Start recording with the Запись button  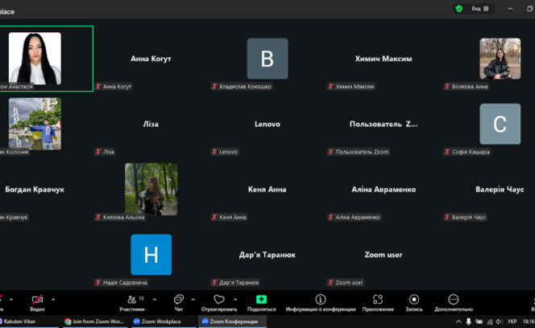coord(413,301)
